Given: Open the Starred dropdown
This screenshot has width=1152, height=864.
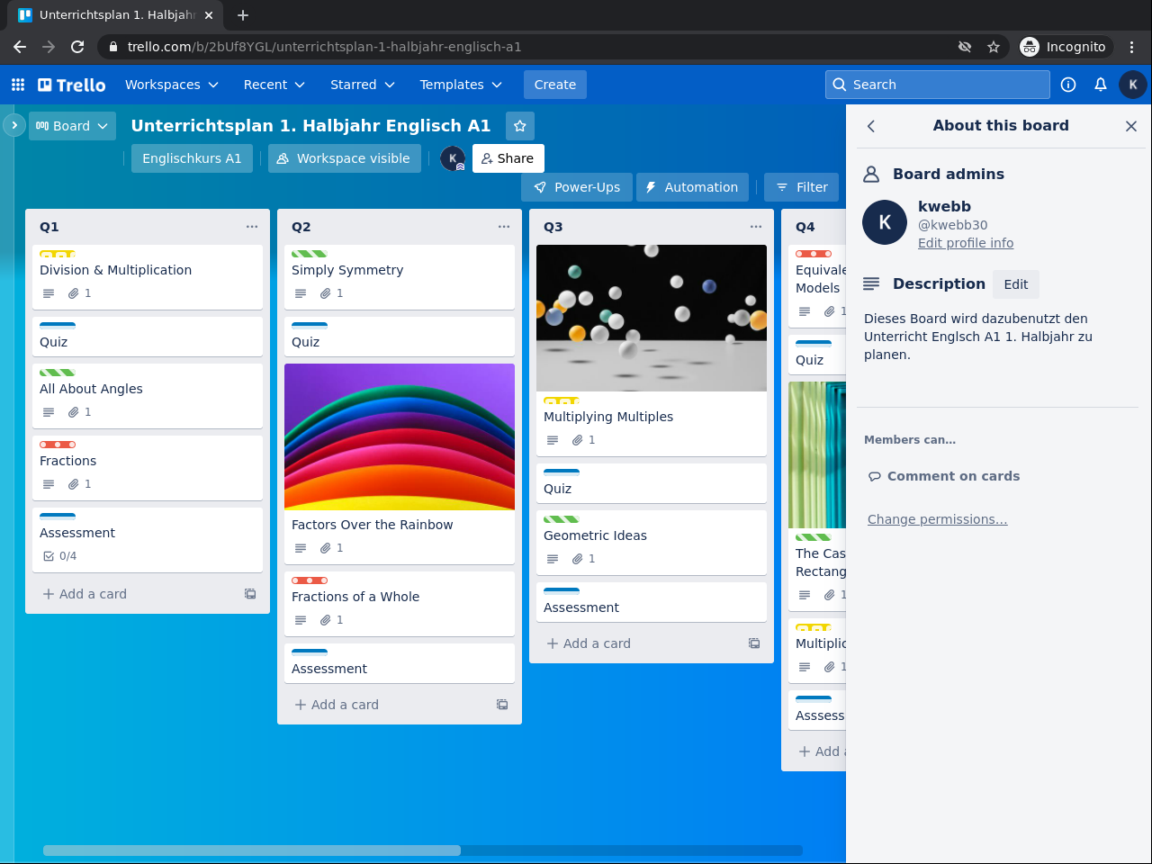Looking at the screenshot, I should point(363,85).
